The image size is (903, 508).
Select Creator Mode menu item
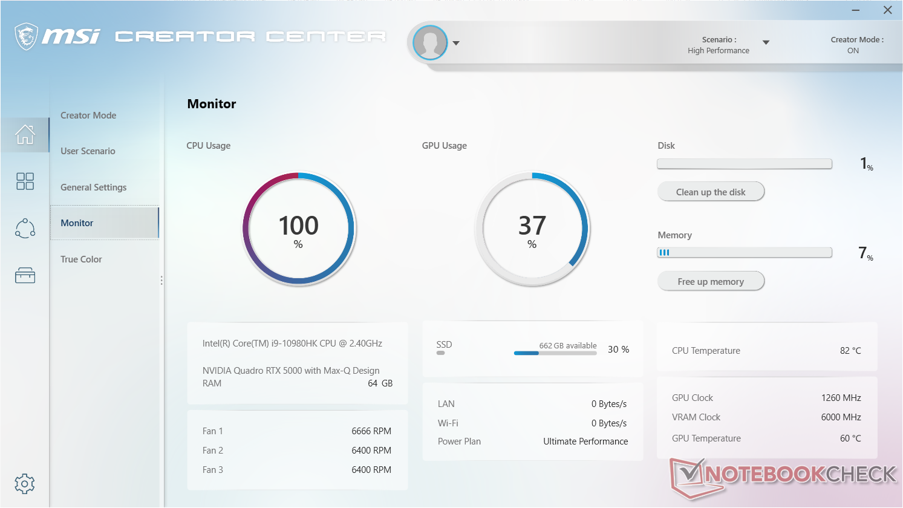(88, 116)
